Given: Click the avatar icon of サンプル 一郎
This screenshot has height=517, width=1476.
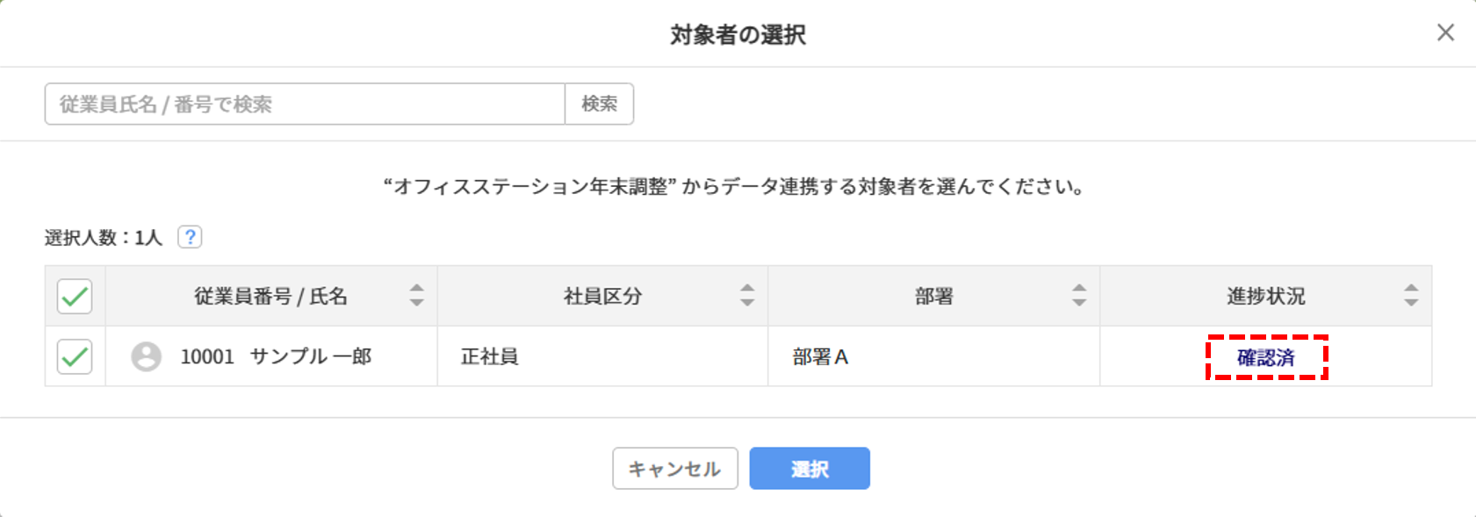Looking at the screenshot, I should (x=147, y=357).
